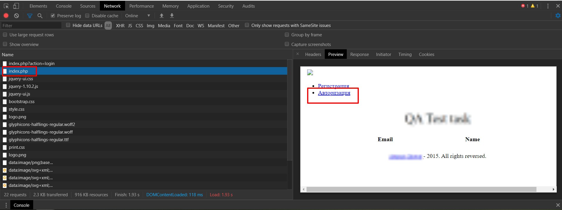Viewport: 562px width, 210px height.
Task: Select the Console drawer tab
Action: (x=21, y=205)
